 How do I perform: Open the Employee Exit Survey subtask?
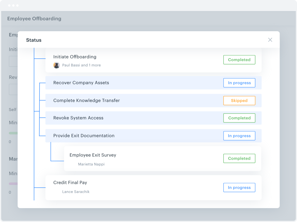click(x=93, y=155)
